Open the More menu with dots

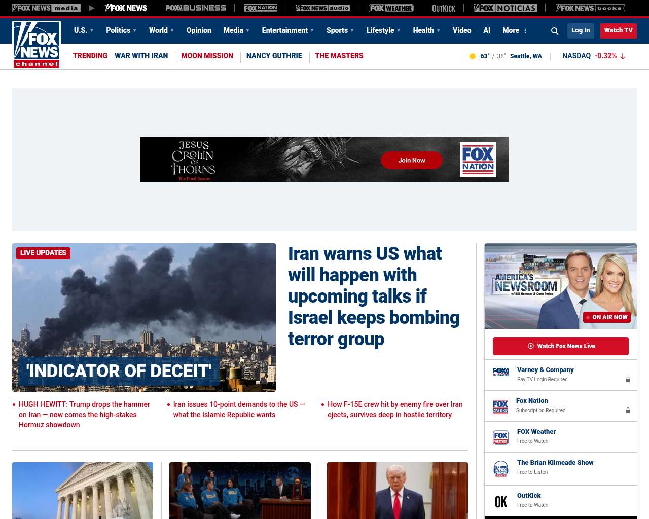tap(515, 30)
